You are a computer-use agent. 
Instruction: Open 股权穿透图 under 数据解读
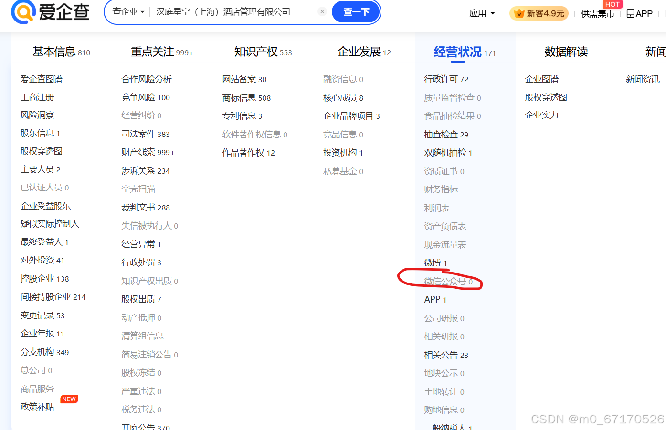click(546, 97)
